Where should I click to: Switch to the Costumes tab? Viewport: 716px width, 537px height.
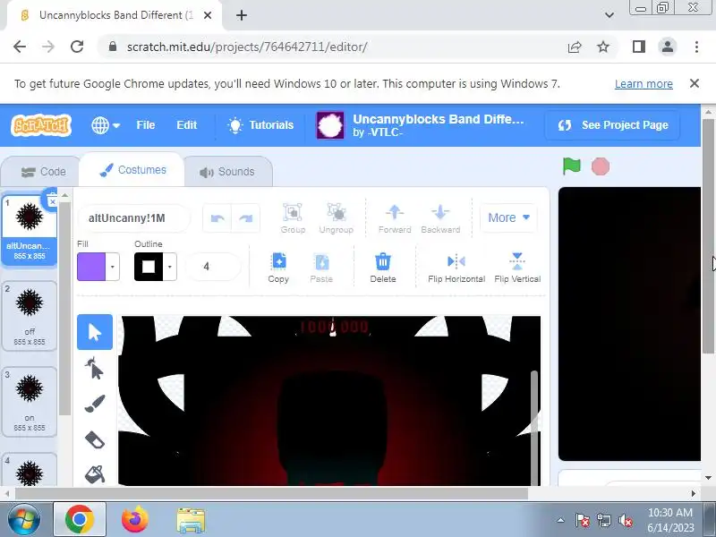(132, 170)
